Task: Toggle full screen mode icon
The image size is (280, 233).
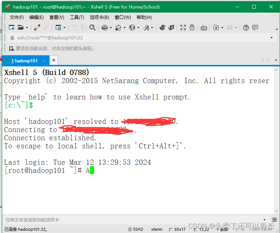Action: click(183, 28)
